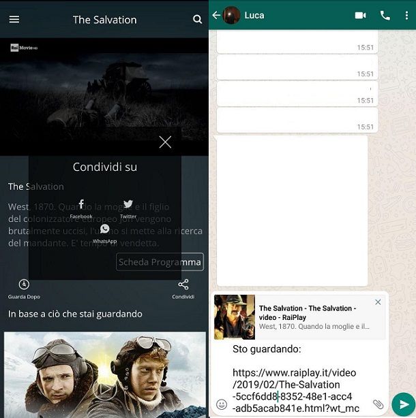Image resolution: width=416 pixels, height=418 pixels.
Task: Open WhatsApp chat overflow menu
Action: point(406,15)
